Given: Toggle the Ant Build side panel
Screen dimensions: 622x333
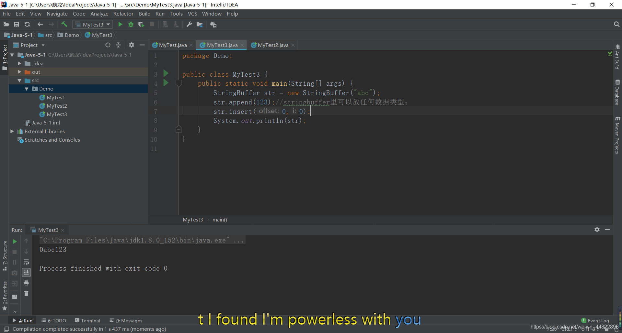Looking at the screenshot, I should pos(617,57).
